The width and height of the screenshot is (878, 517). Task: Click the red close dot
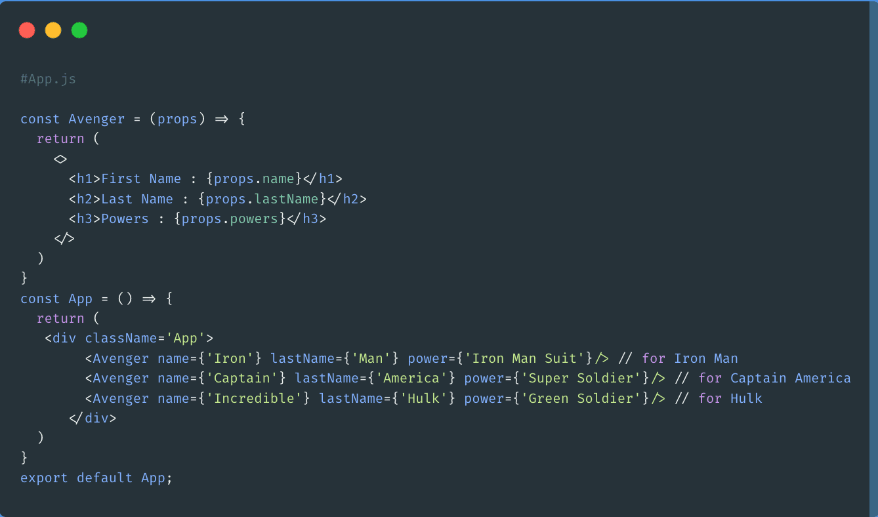27,30
